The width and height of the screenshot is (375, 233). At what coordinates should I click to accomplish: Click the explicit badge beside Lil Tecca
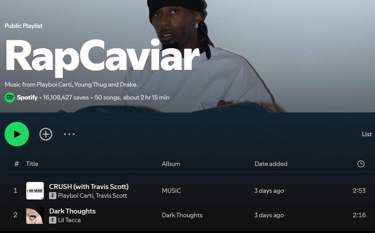coord(53,220)
